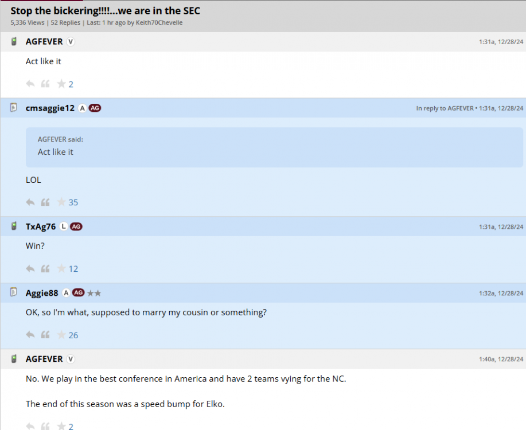Click quote icon on cmsaggie12's "LOL" post
Viewport: 526px width, 430px height.
pos(45,202)
